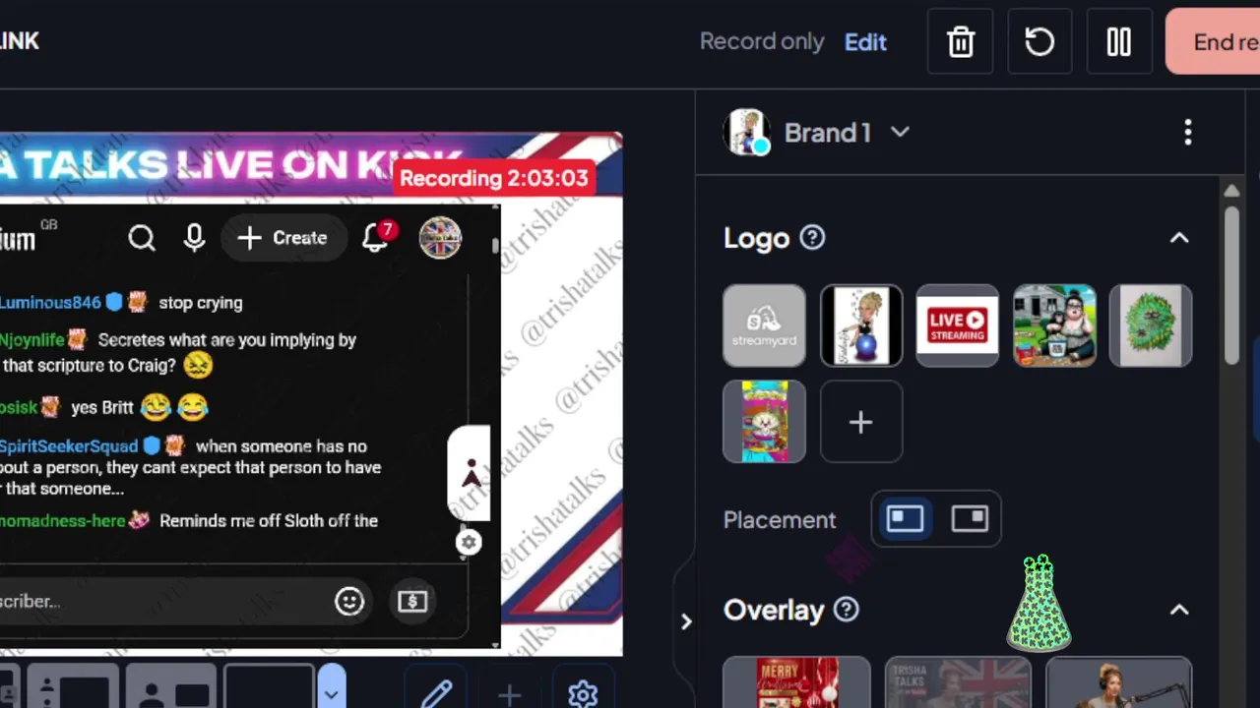This screenshot has width=1260, height=708.
Task: Open the Overlay section help icon
Action: point(846,610)
